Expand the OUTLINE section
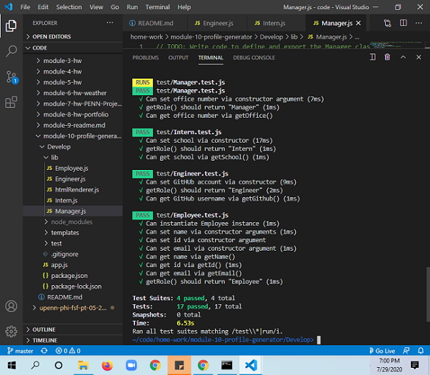This screenshot has height=375, width=430. 73,329
